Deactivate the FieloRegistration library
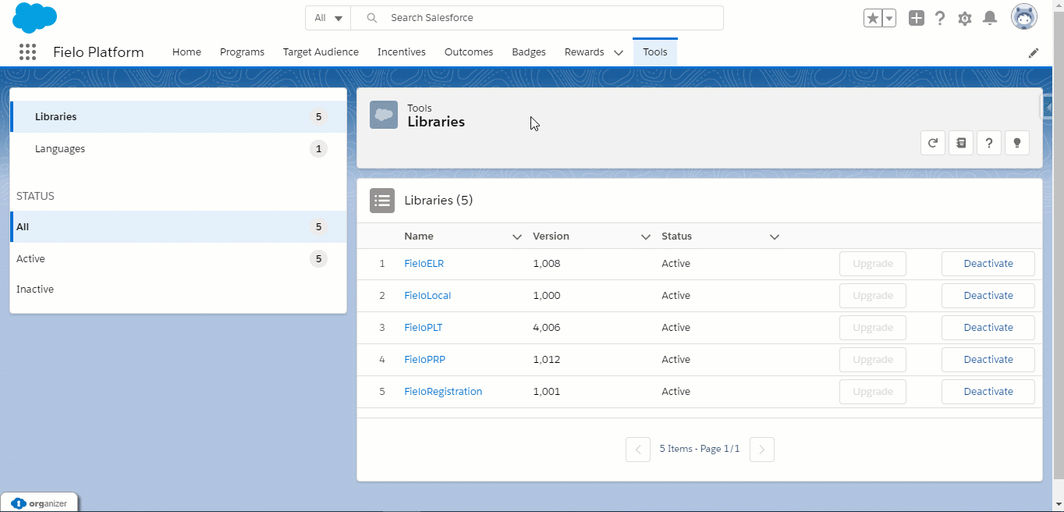The height and width of the screenshot is (512, 1064). click(988, 392)
